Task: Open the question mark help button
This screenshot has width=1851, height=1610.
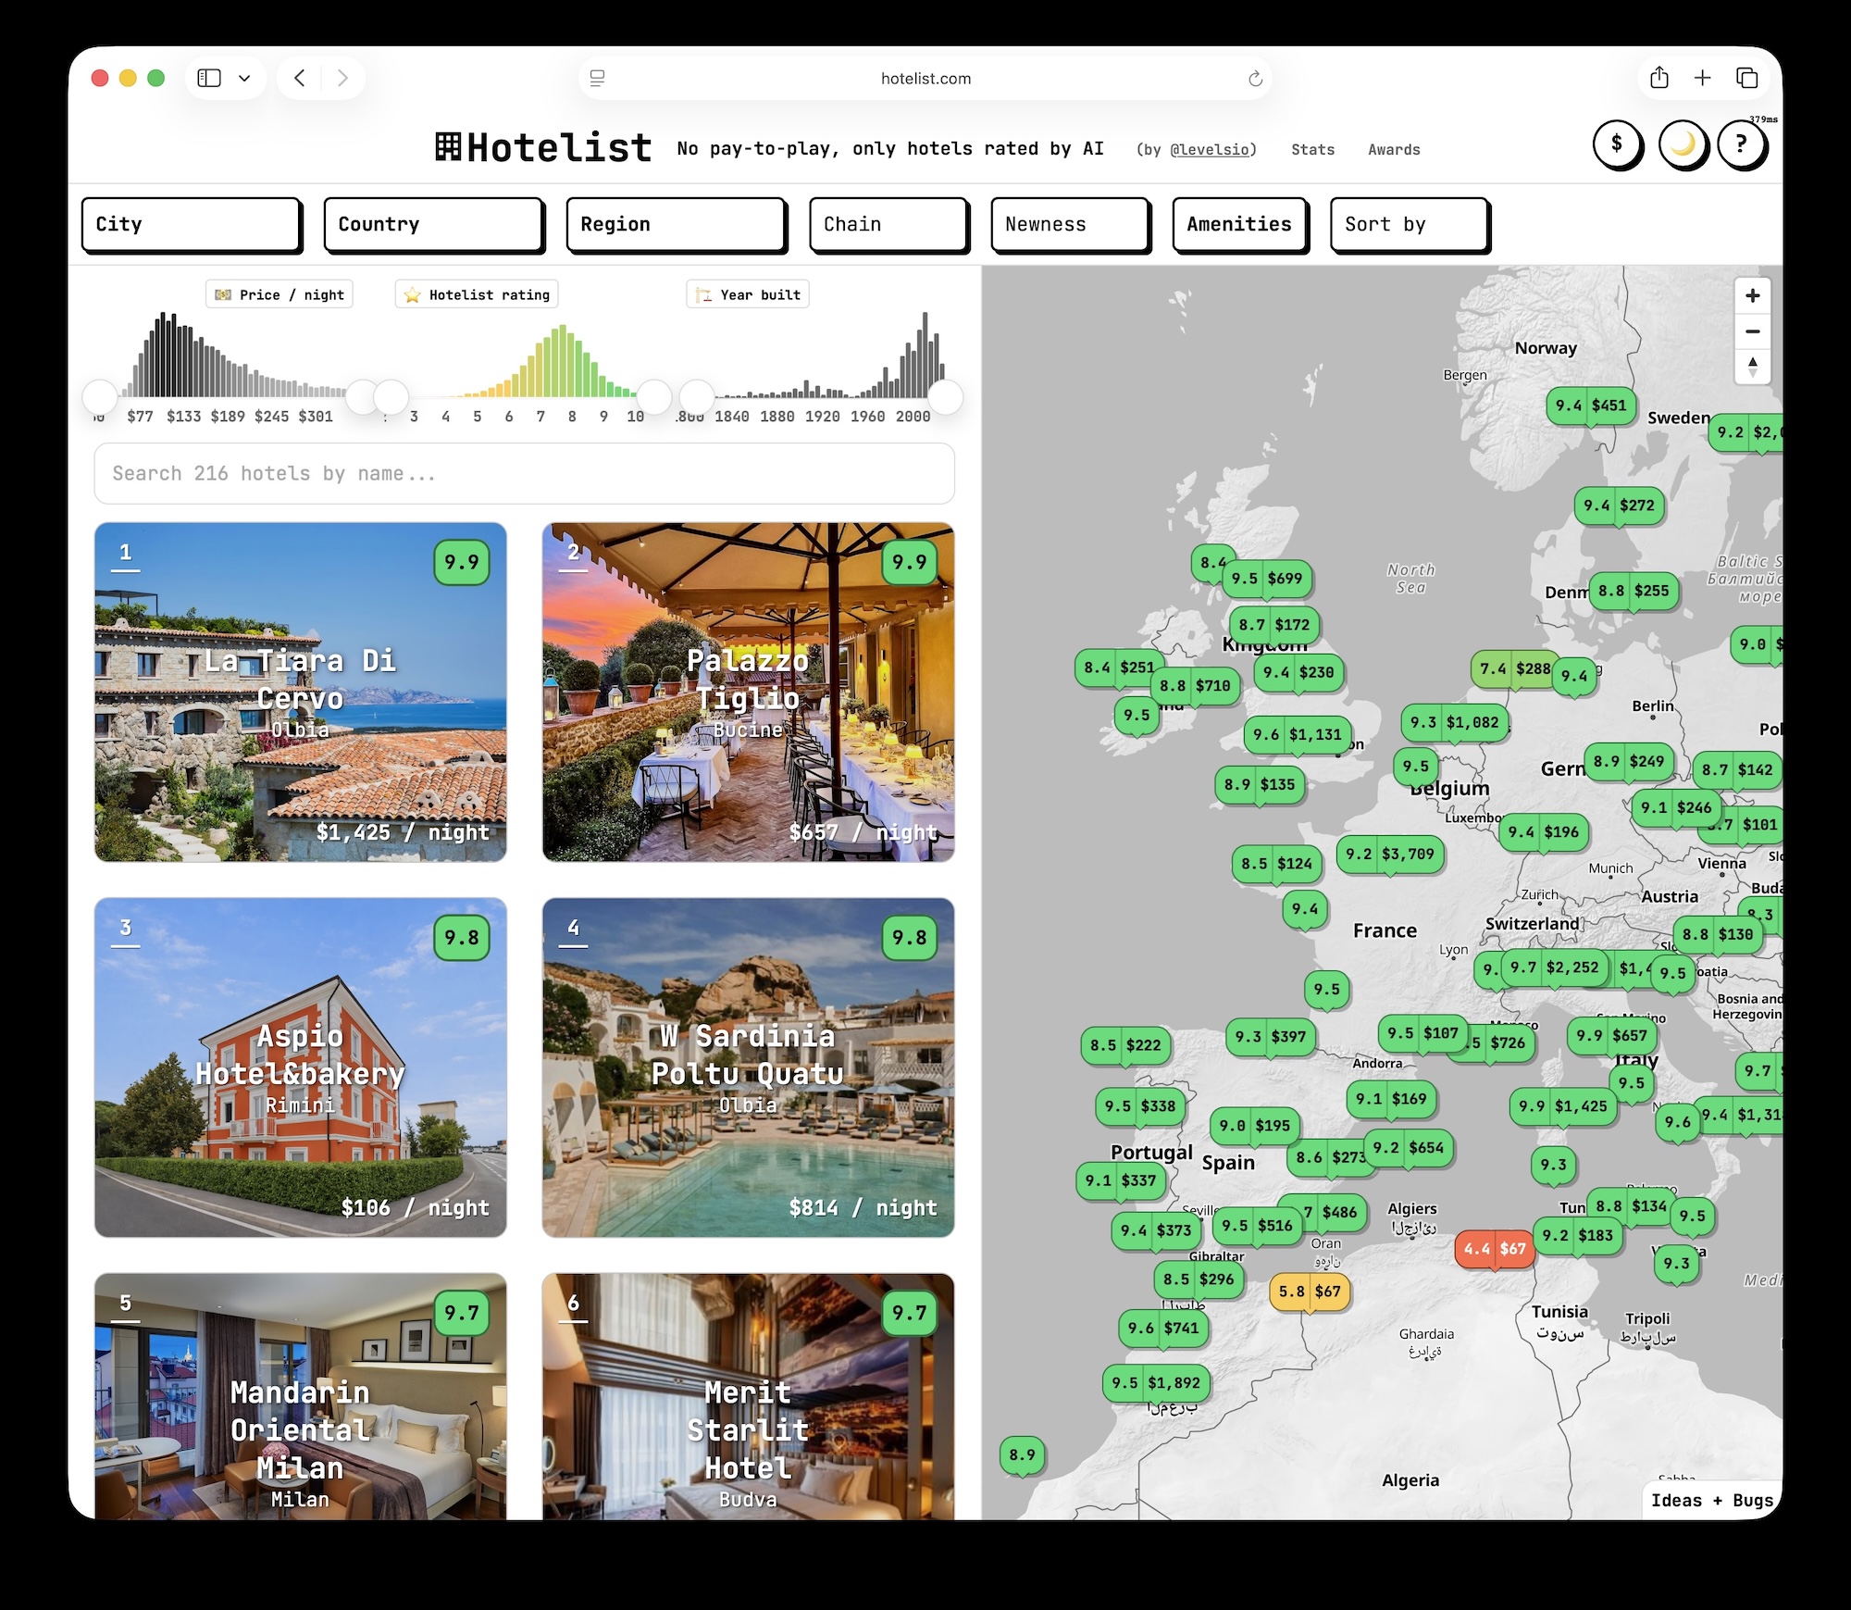Action: 1742,144
